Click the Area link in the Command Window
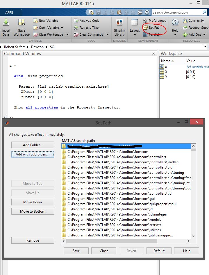Screen dimensions: 209x275 click(x=19, y=76)
